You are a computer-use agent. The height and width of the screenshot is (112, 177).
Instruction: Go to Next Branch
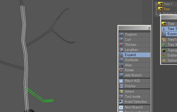[135, 107]
